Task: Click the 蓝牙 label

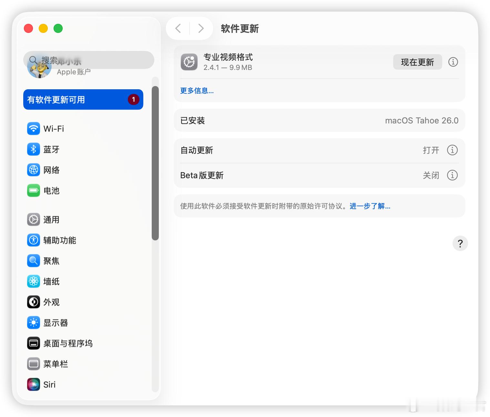Action: pos(52,149)
